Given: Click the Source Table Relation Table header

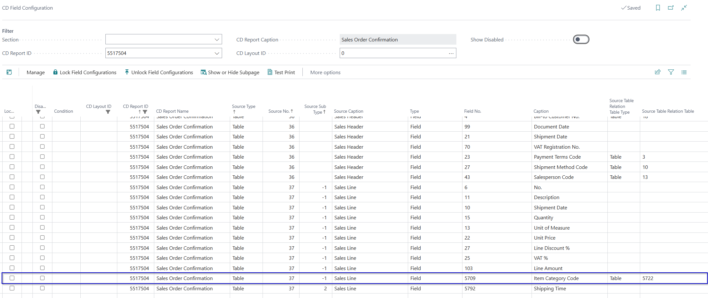Looking at the screenshot, I should [x=668, y=111].
